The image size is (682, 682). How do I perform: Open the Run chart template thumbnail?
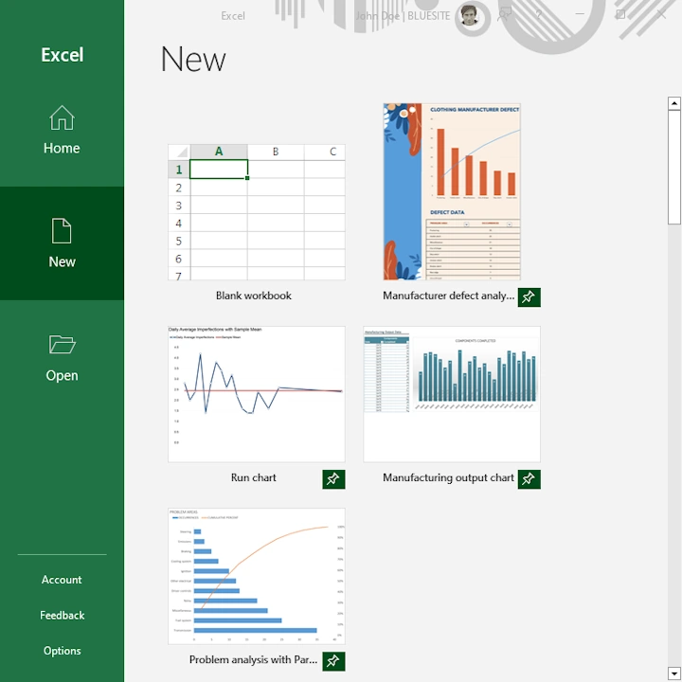[x=257, y=394]
